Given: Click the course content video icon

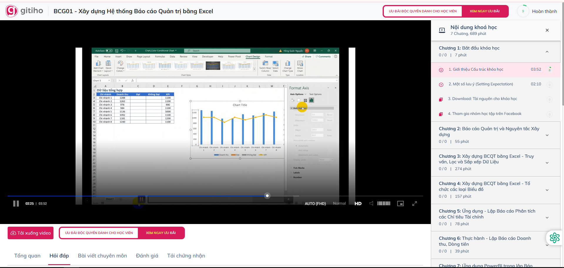Looking at the screenshot, I should [x=442, y=30].
